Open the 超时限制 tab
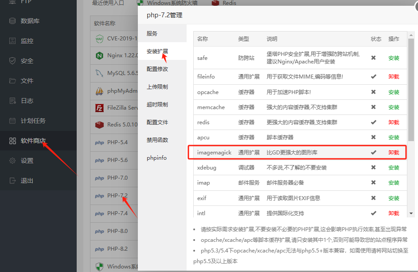This screenshot has height=272, width=418. pos(162,104)
